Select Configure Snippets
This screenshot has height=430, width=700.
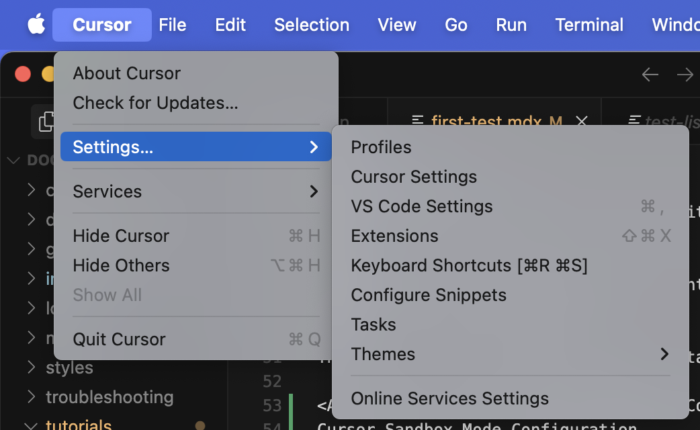click(511, 295)
